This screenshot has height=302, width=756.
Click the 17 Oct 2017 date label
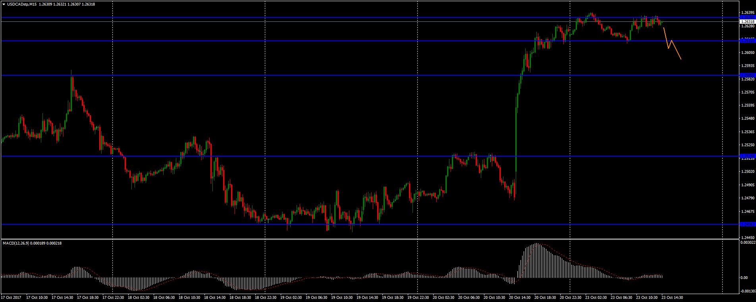point(11,297)
